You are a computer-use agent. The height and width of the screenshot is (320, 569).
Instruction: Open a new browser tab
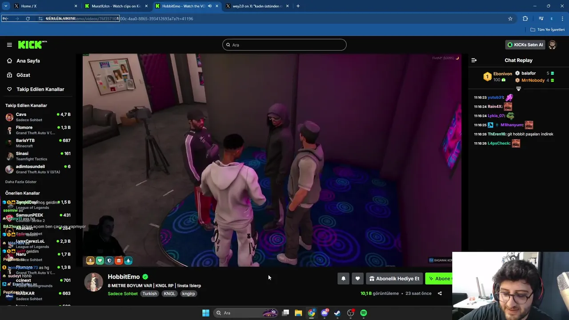pos(298,6)
